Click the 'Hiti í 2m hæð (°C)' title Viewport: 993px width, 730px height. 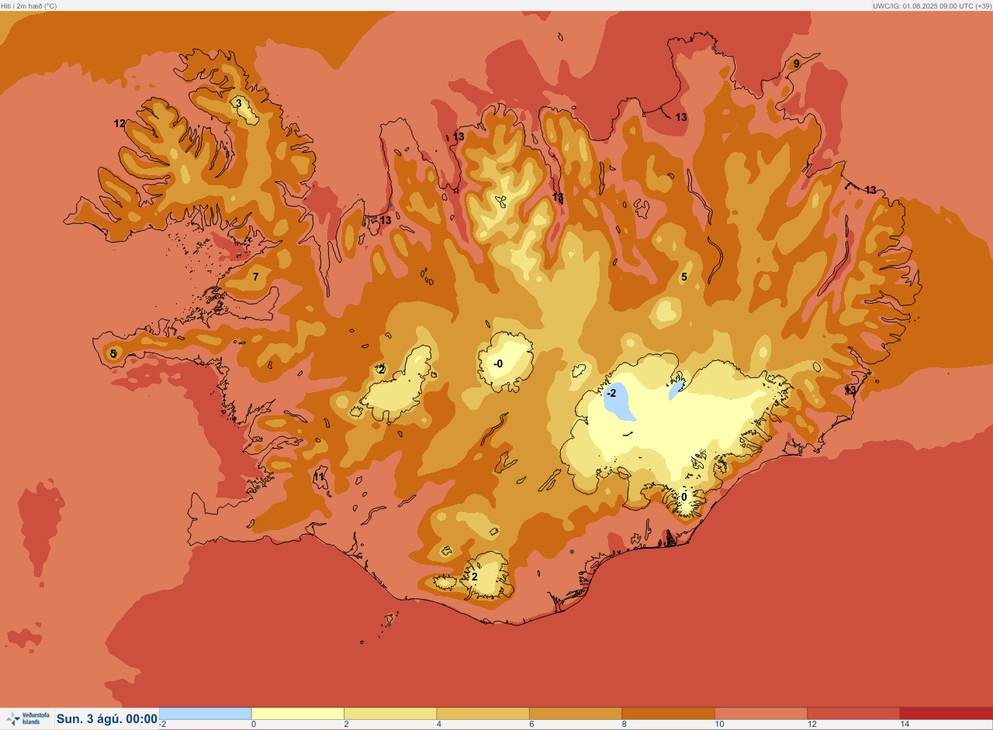coord(29,5)
